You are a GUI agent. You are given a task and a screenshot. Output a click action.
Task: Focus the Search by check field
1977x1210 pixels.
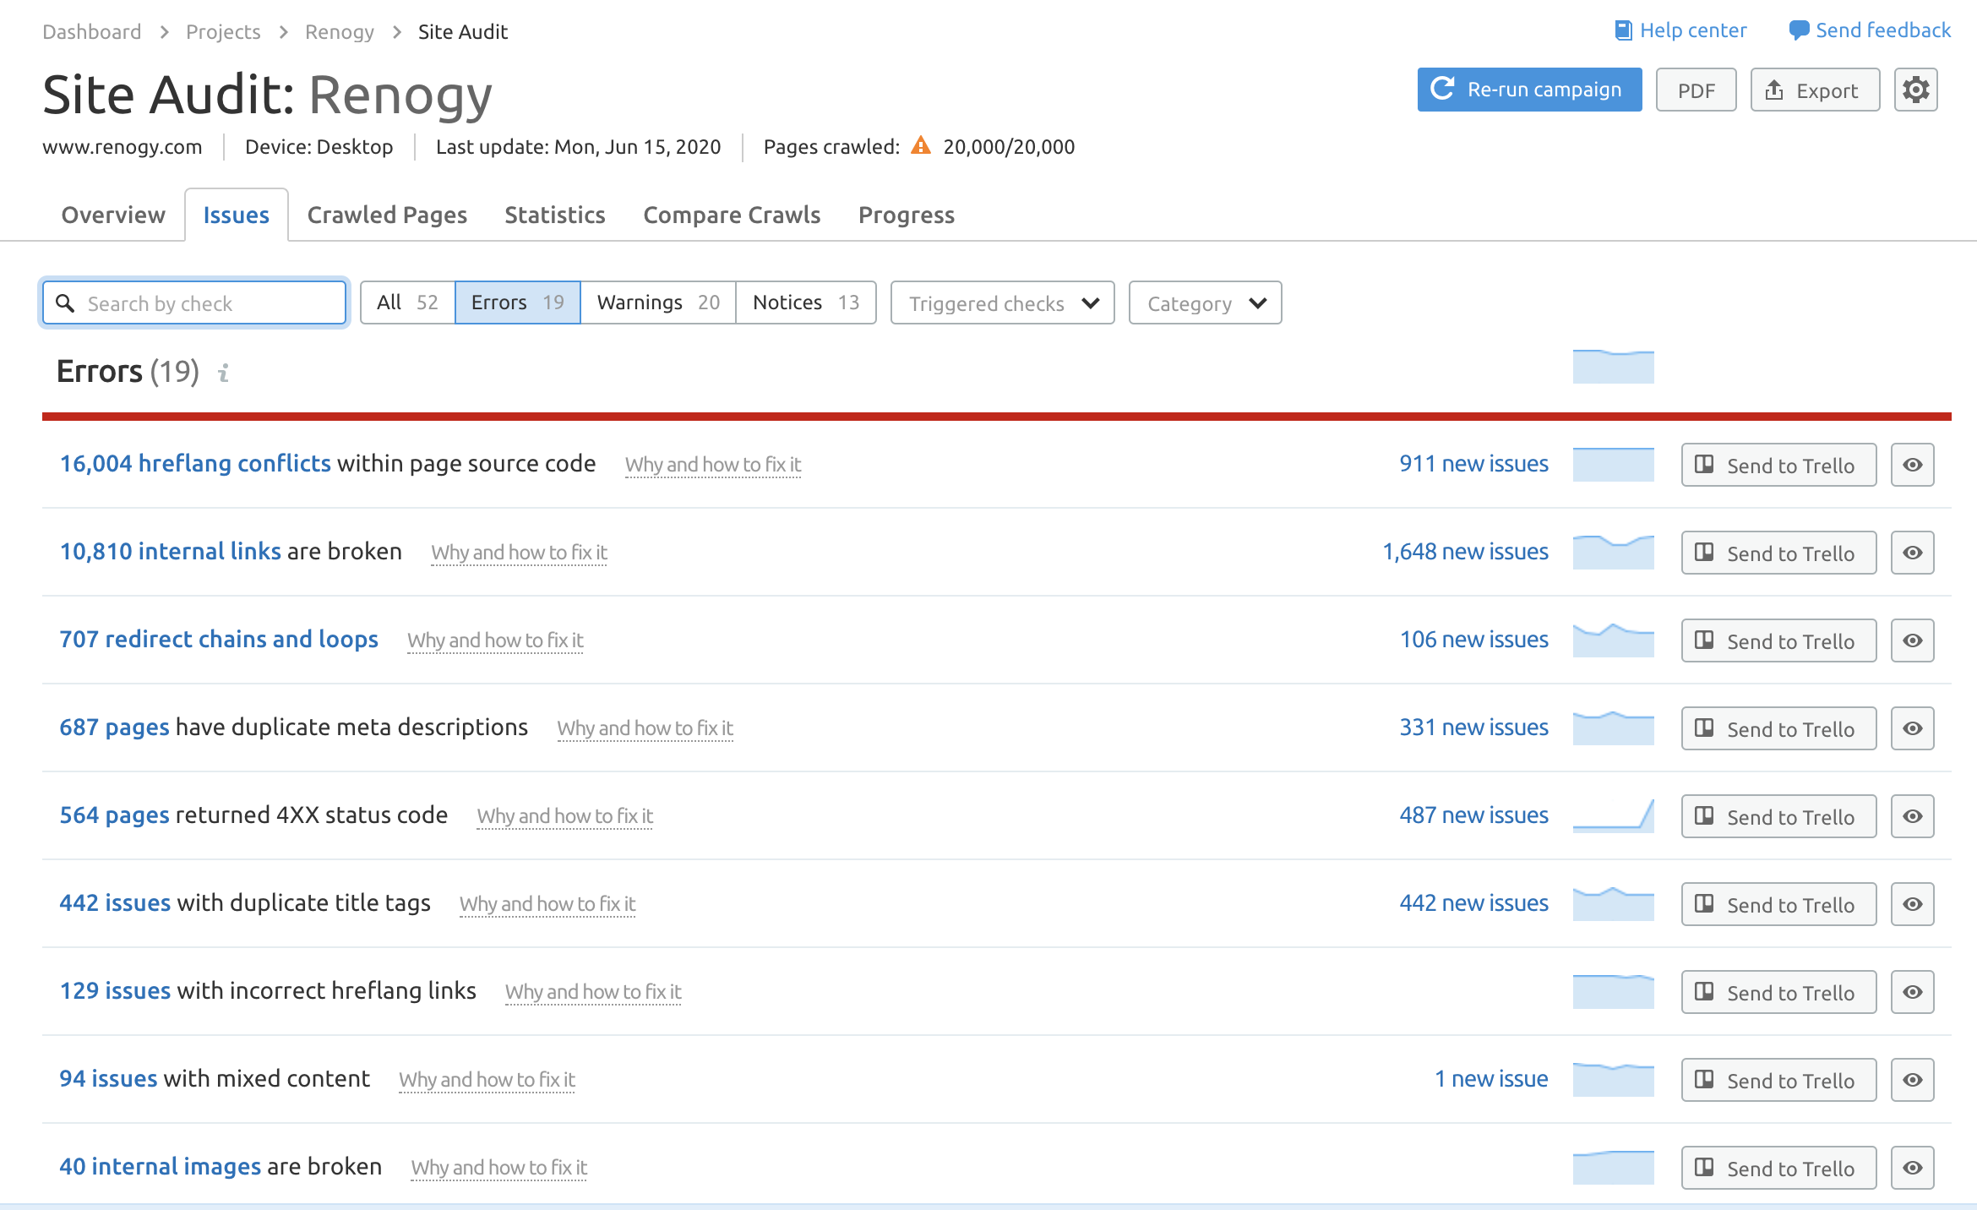pyautogui.click(x=211, y=303)
